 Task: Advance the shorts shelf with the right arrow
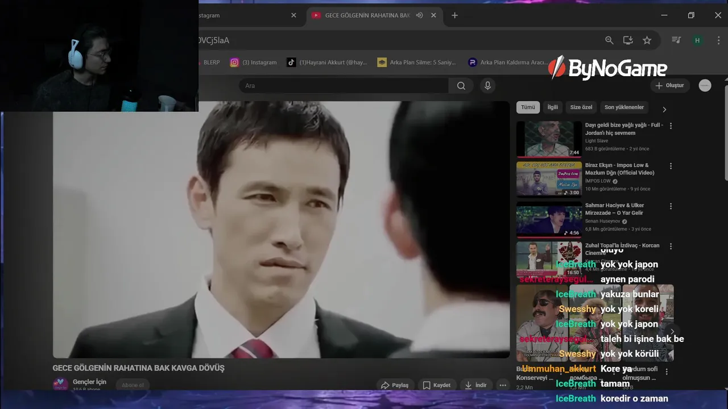(672, 331)
